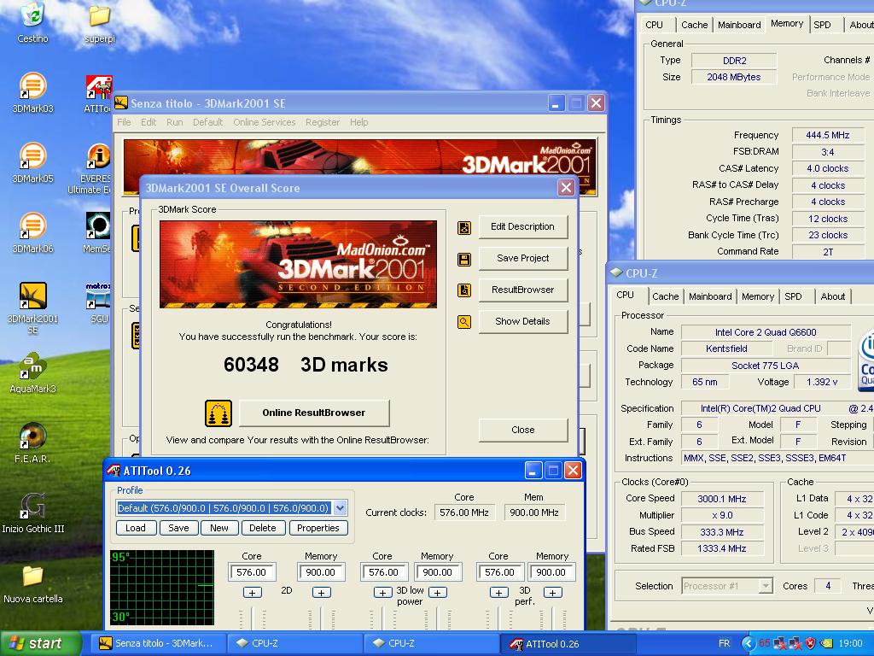Switch to SPD tab in lower CPU-Z
This screenshot has width=874, height=656.
pyautogui.click(x=793, y=296)
